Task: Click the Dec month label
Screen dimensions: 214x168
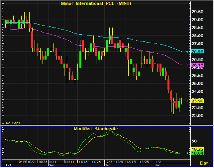Action: point(108,165)
